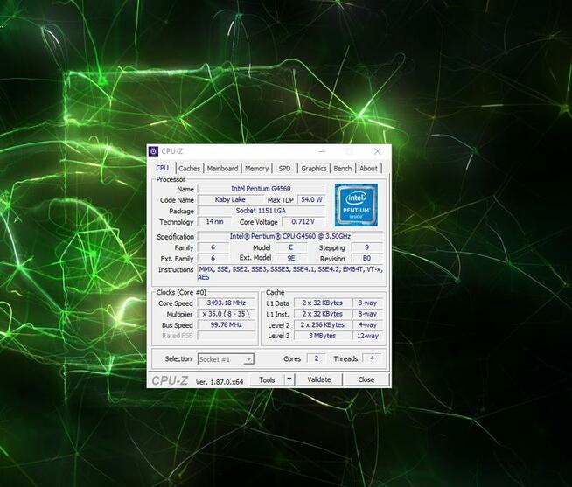
Task: Select the CPU tab
Action: tap(163, 168)
